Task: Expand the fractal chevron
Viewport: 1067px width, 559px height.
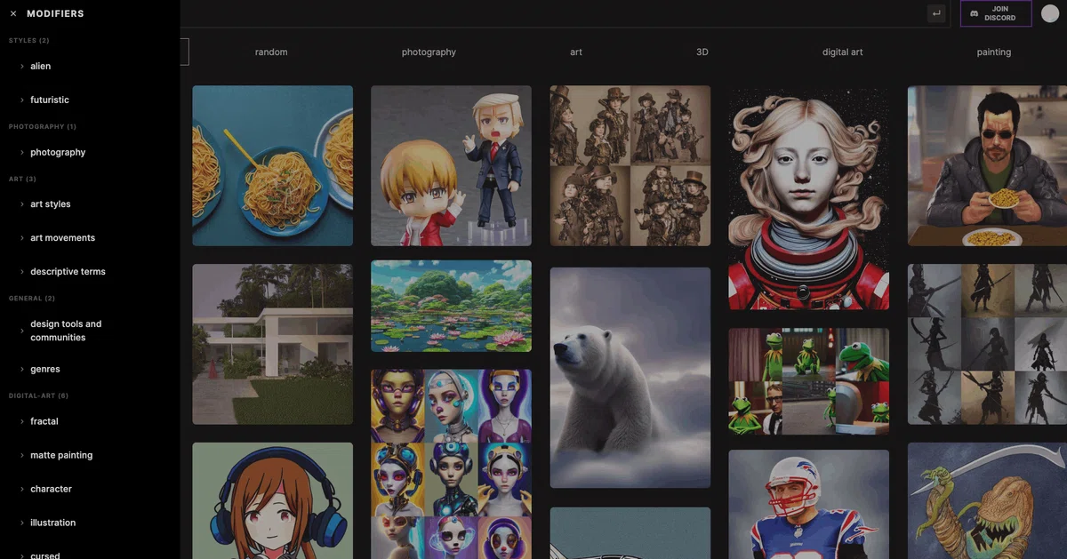Action: point(22,422)
